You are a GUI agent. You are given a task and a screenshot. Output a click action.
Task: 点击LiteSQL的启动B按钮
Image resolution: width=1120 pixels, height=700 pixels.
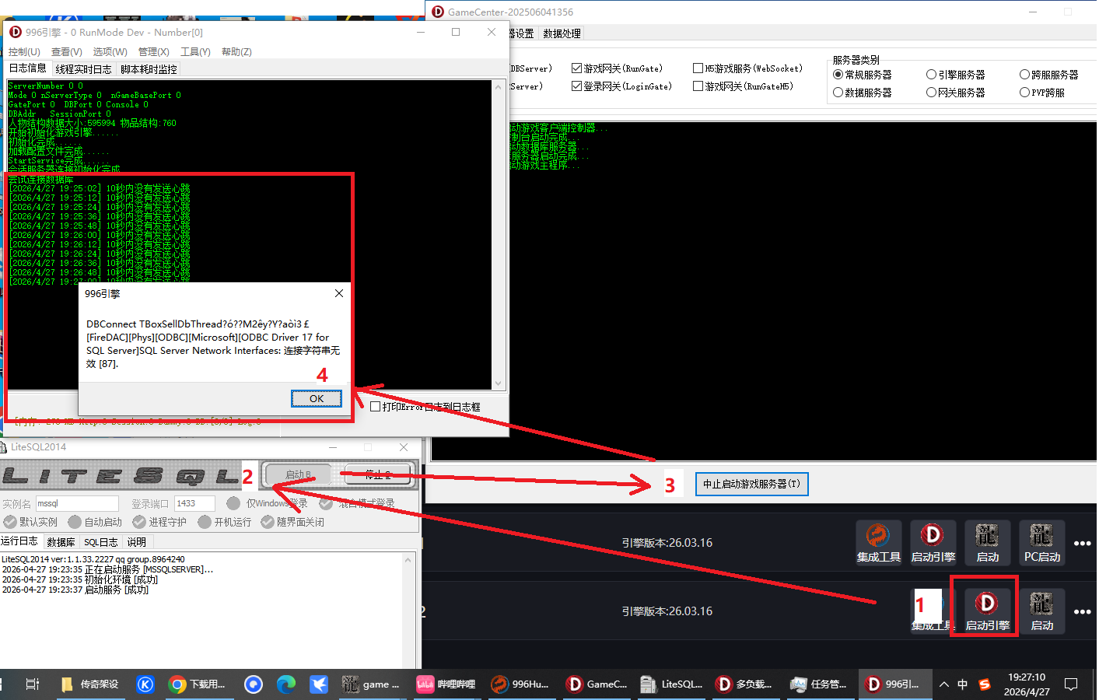(298, 474)
